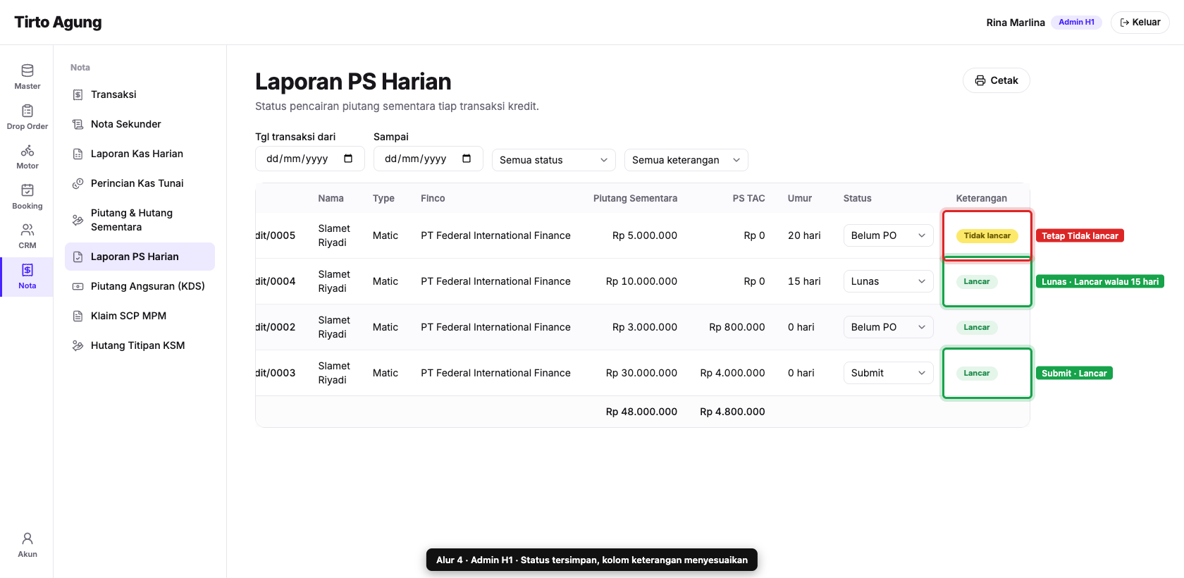Log out with the Keluar button

click(1140, 23)
